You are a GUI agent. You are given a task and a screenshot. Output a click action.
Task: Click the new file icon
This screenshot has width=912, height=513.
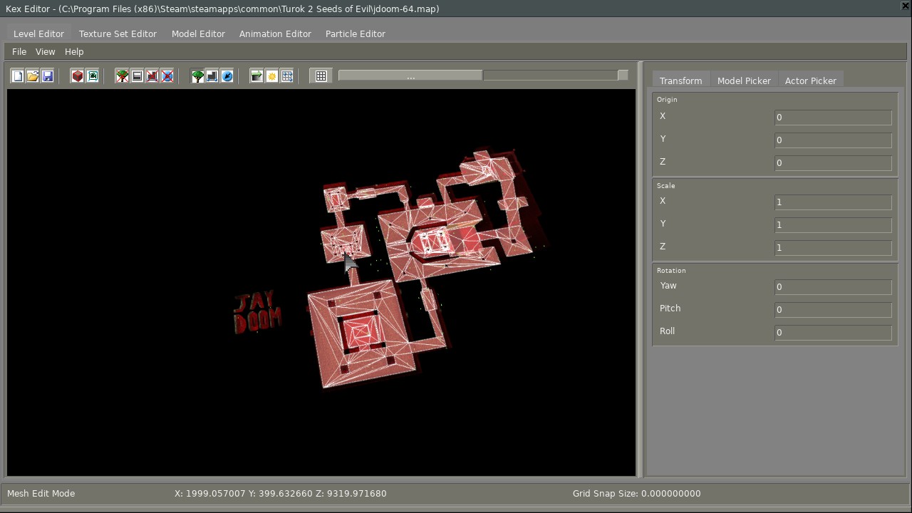tap(18, 76)
